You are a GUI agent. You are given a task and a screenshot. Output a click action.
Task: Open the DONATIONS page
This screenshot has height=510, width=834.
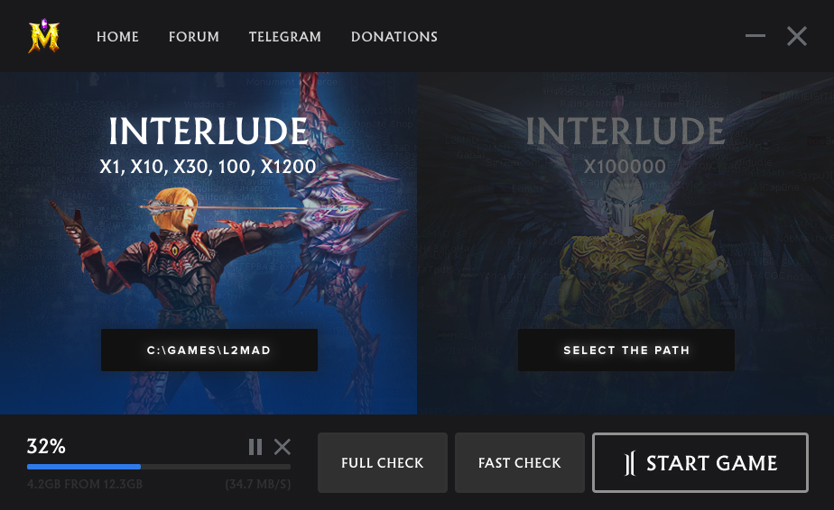[394, 37]
